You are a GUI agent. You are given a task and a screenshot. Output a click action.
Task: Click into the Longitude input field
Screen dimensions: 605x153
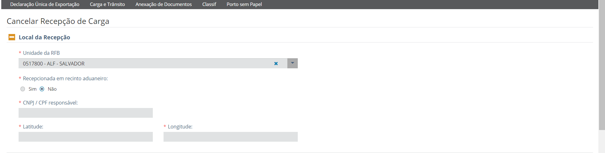coord(231,137)
